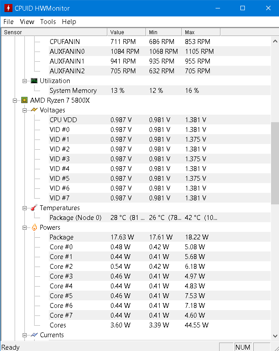This screenshot has width=279, height=351.
Task: Select the Core #7 power row
Action: click(x=160, y=315)
